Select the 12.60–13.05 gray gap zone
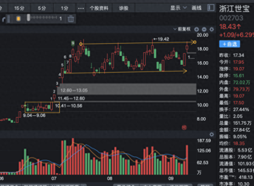This screenshot has width=254, height=186. 126,89
